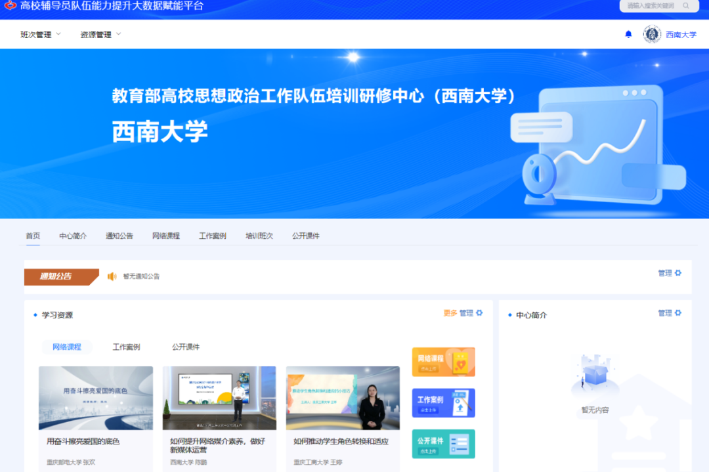Open the 培训班次 navigation tab
The height and width of the screenshot is (472, 709).
point(259,236)
